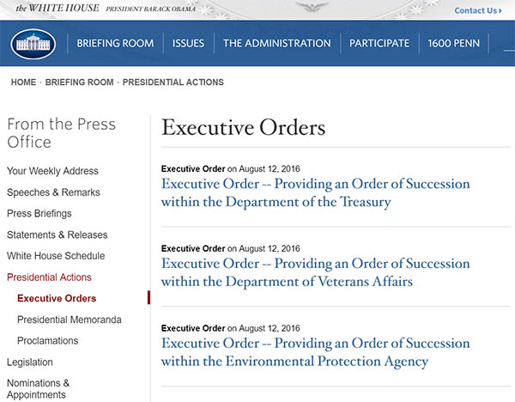Go to Home in the breadcrumb

[x=23, y=82]
